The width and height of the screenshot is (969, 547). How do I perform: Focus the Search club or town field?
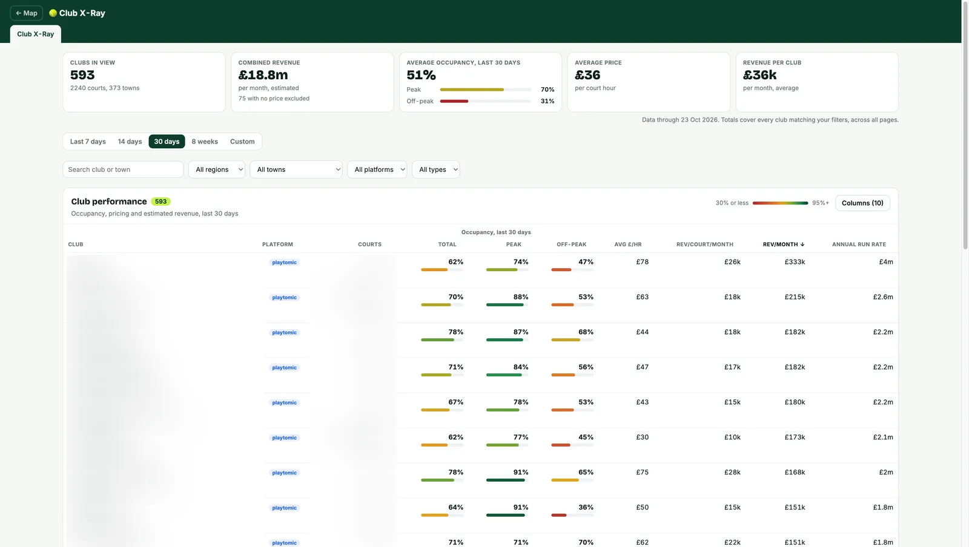(x=123, y=169)
